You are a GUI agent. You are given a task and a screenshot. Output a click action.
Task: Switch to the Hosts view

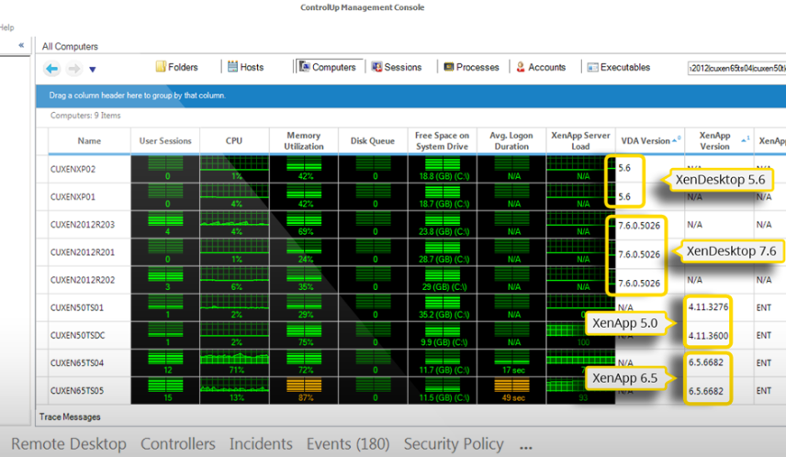246,67
